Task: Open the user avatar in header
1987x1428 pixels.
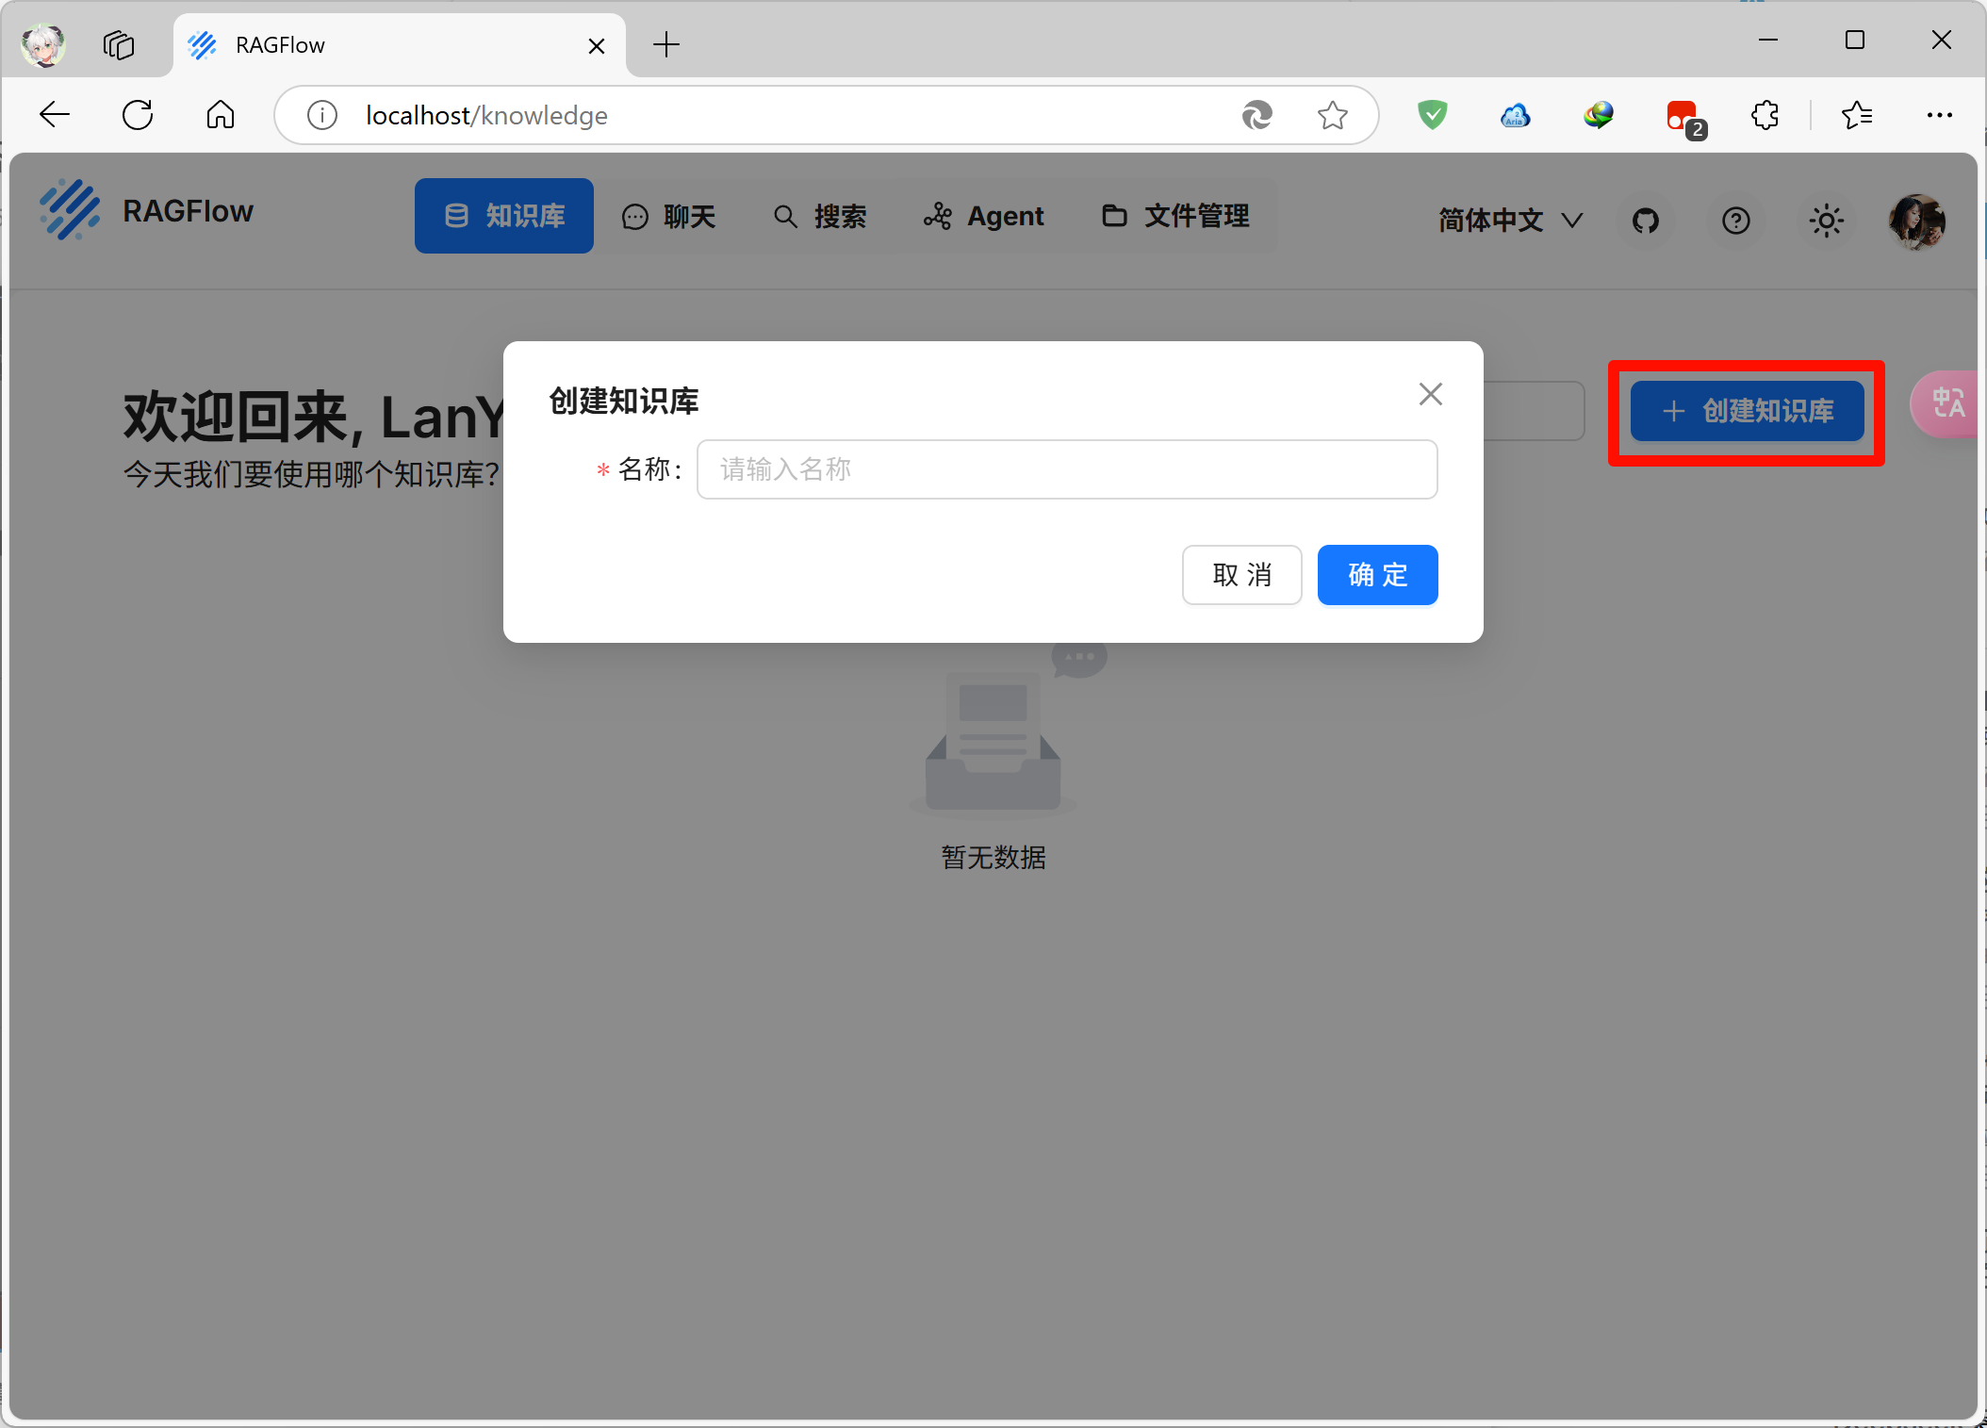Action: pyautogui.click(x=1916, y=221)
